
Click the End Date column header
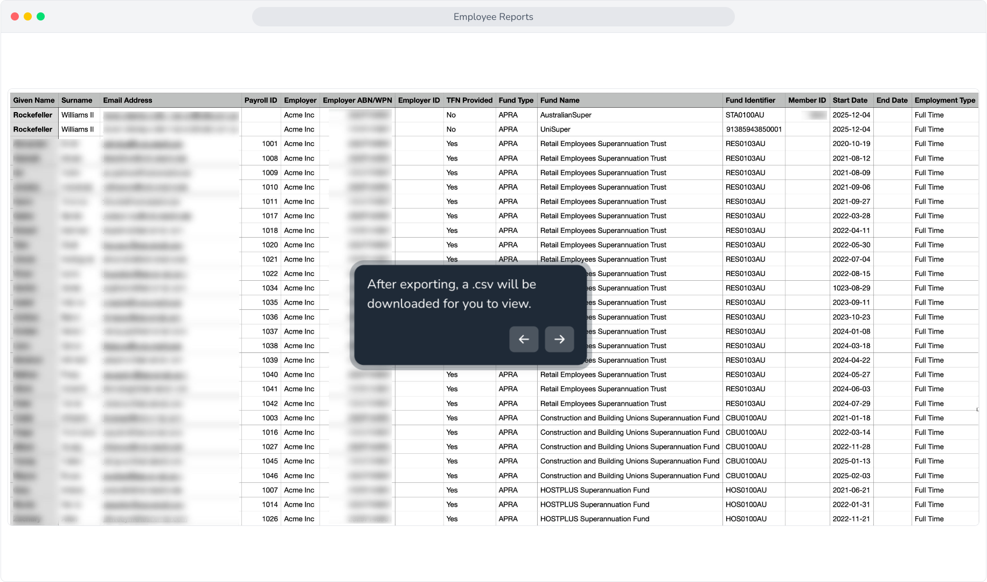tap(892, 100)
